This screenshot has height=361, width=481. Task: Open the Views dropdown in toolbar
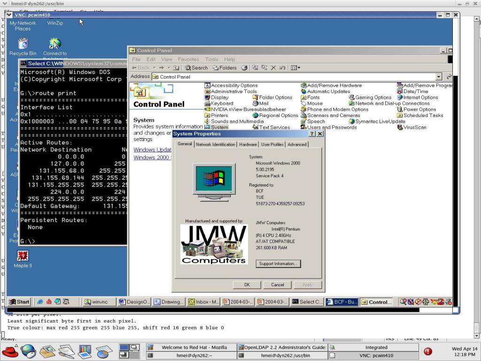pyautogui.click(x=295, y=68)
